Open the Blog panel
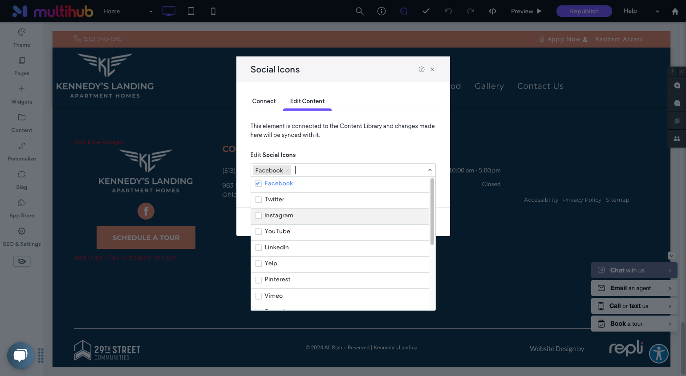 pos(22,180)
